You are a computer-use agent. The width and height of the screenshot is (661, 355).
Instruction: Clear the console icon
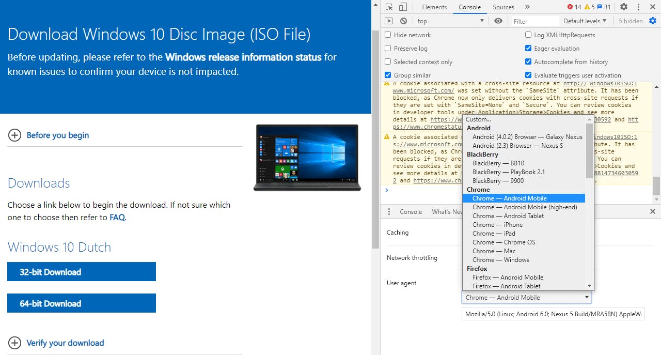(x=403, y=21)
